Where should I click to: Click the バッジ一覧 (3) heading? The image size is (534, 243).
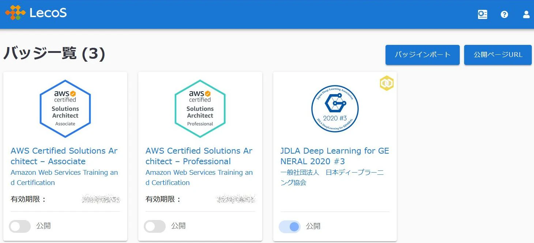coord(54,54)
